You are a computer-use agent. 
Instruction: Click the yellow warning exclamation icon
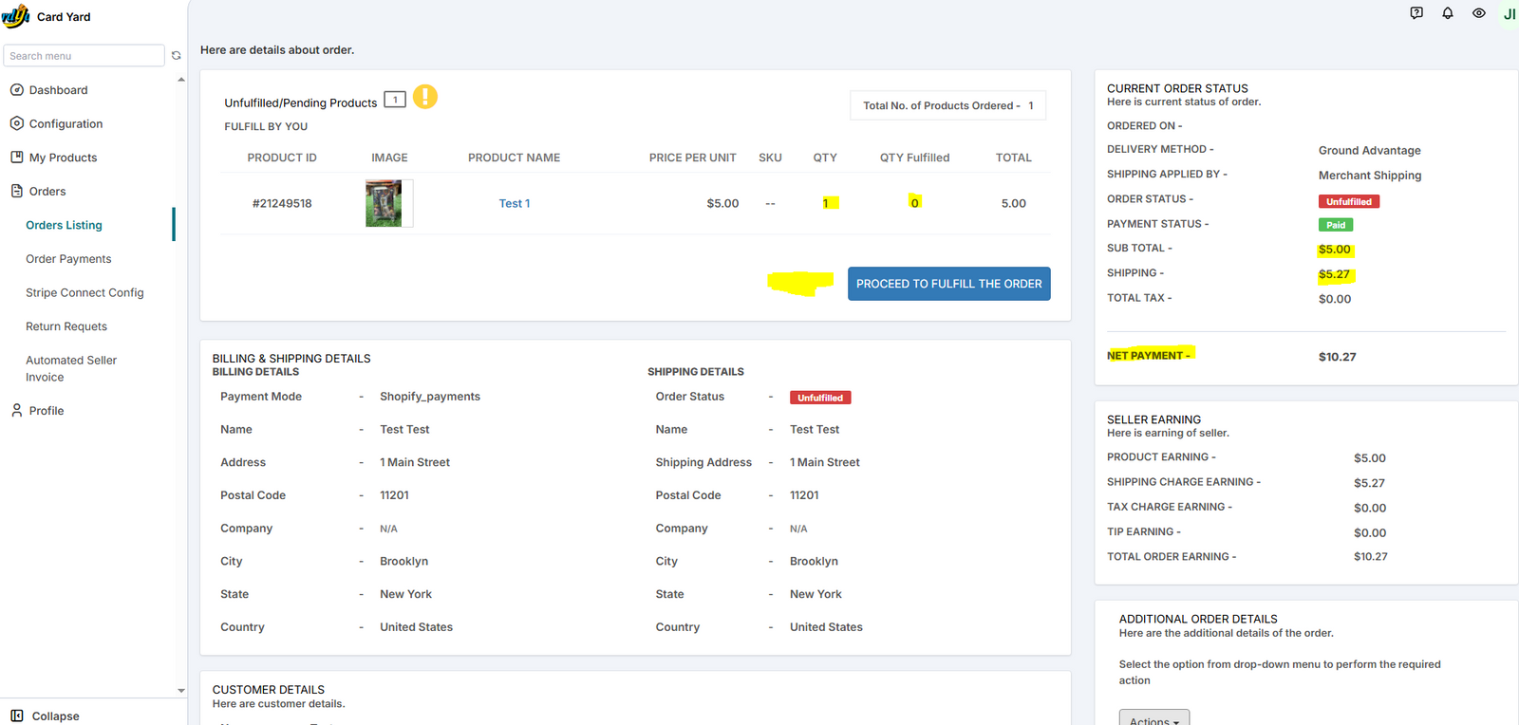pos(425,97)
